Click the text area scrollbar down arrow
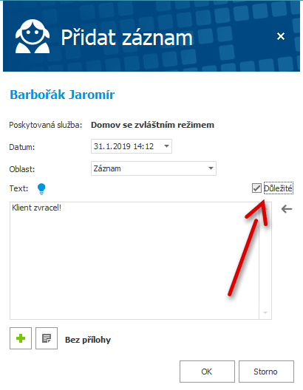Viewport: 303px width, 390px height. pyautogui.click(x=265, y=312)
